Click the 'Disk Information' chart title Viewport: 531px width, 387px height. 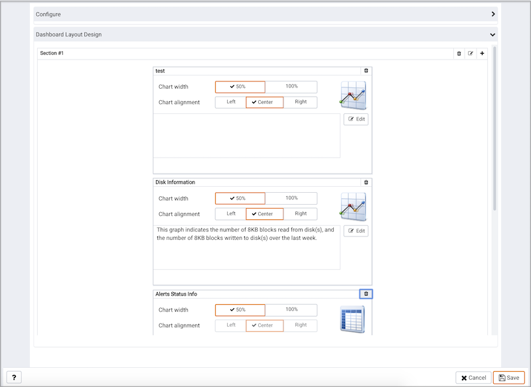[x=175, y=182]
